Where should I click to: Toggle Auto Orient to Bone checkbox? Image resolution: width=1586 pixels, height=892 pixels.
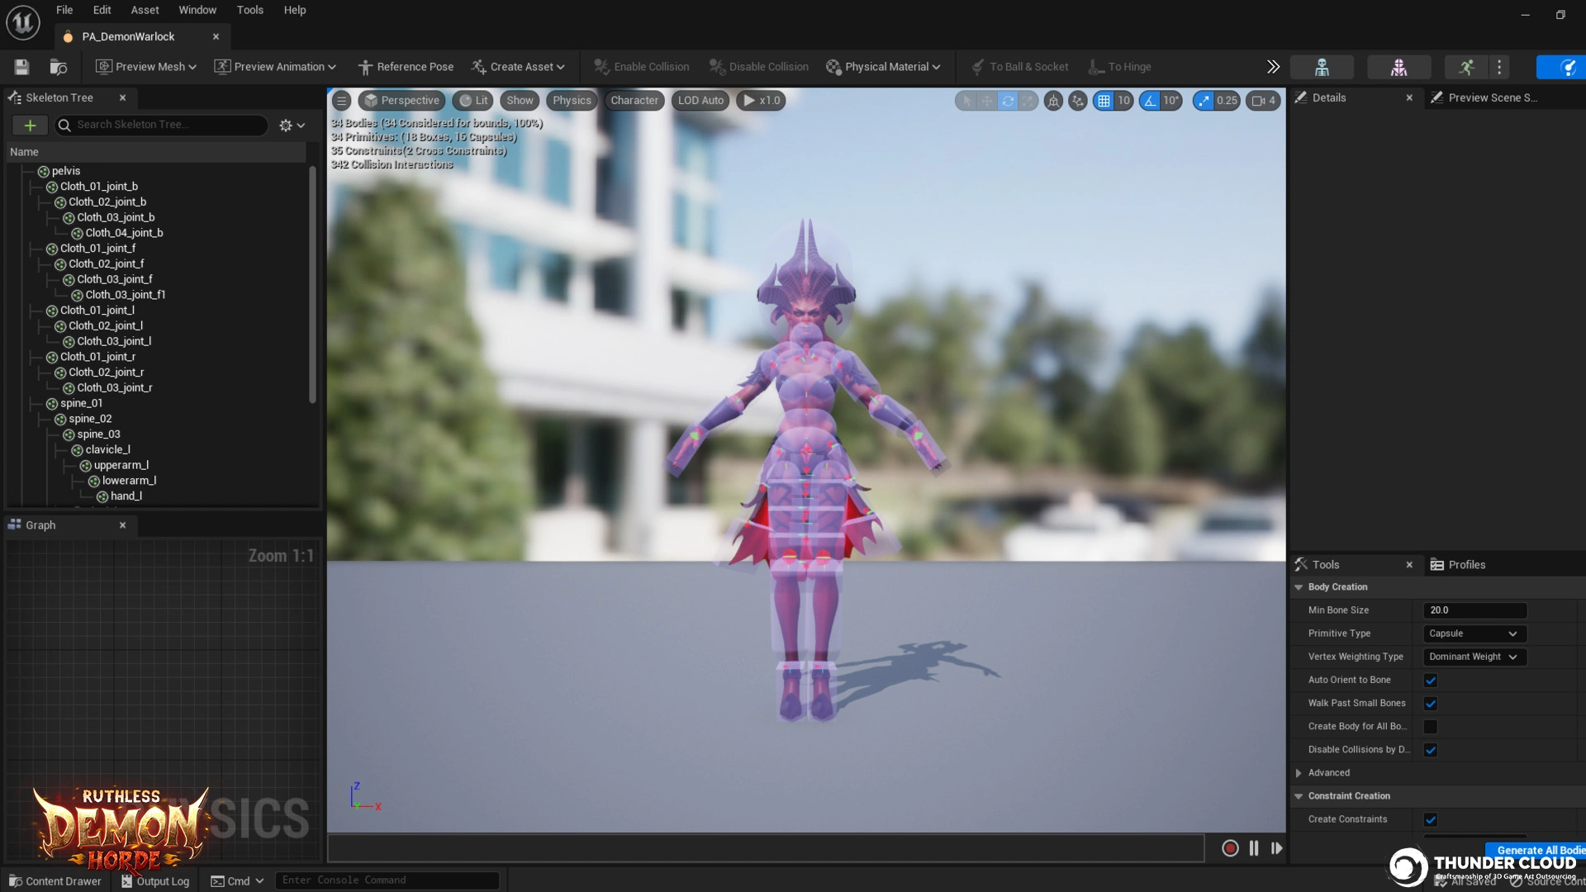tap(1431, 681)
